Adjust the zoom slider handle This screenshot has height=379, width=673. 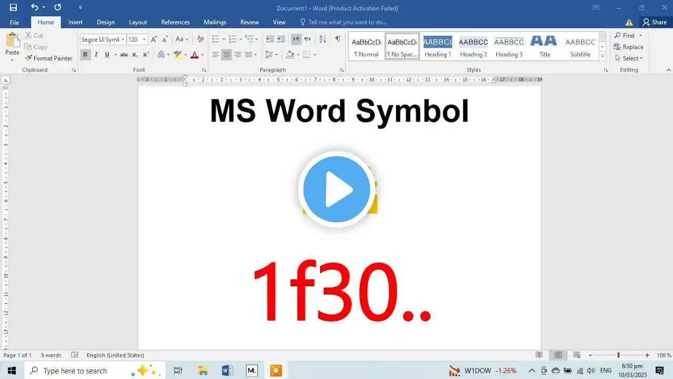pos(618,355)
